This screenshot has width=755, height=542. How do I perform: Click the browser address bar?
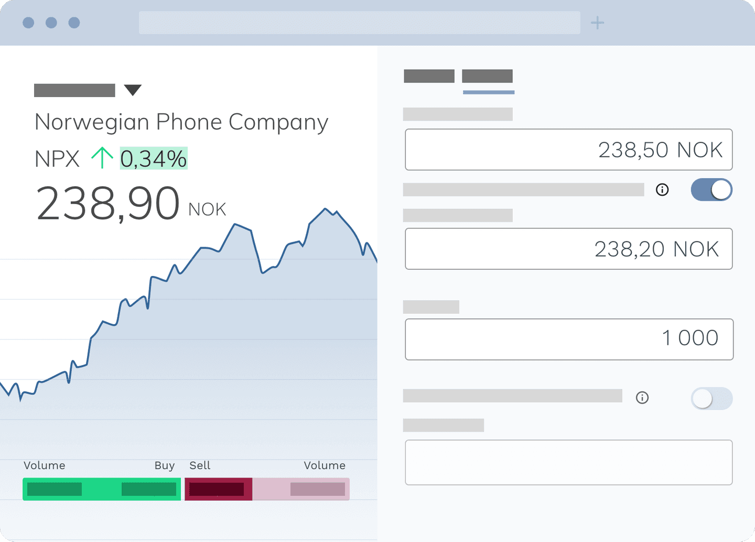click(360, 23)
